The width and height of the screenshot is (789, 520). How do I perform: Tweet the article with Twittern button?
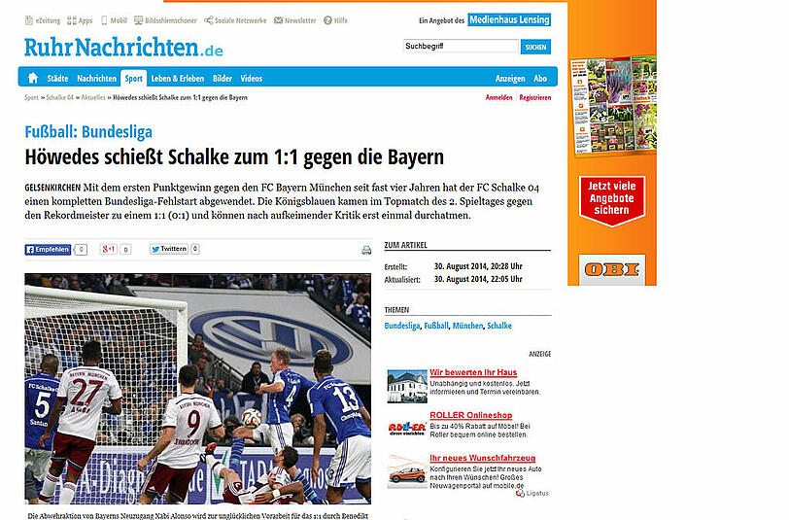coord(168,249)
